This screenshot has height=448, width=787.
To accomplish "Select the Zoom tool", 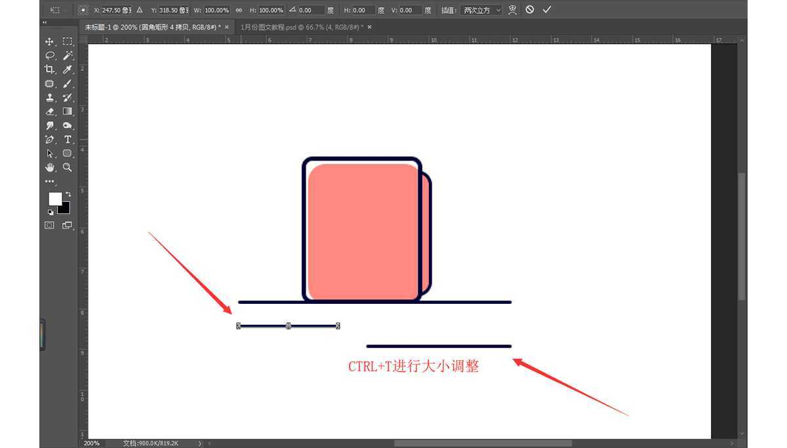I will click(x=67, y=168).
